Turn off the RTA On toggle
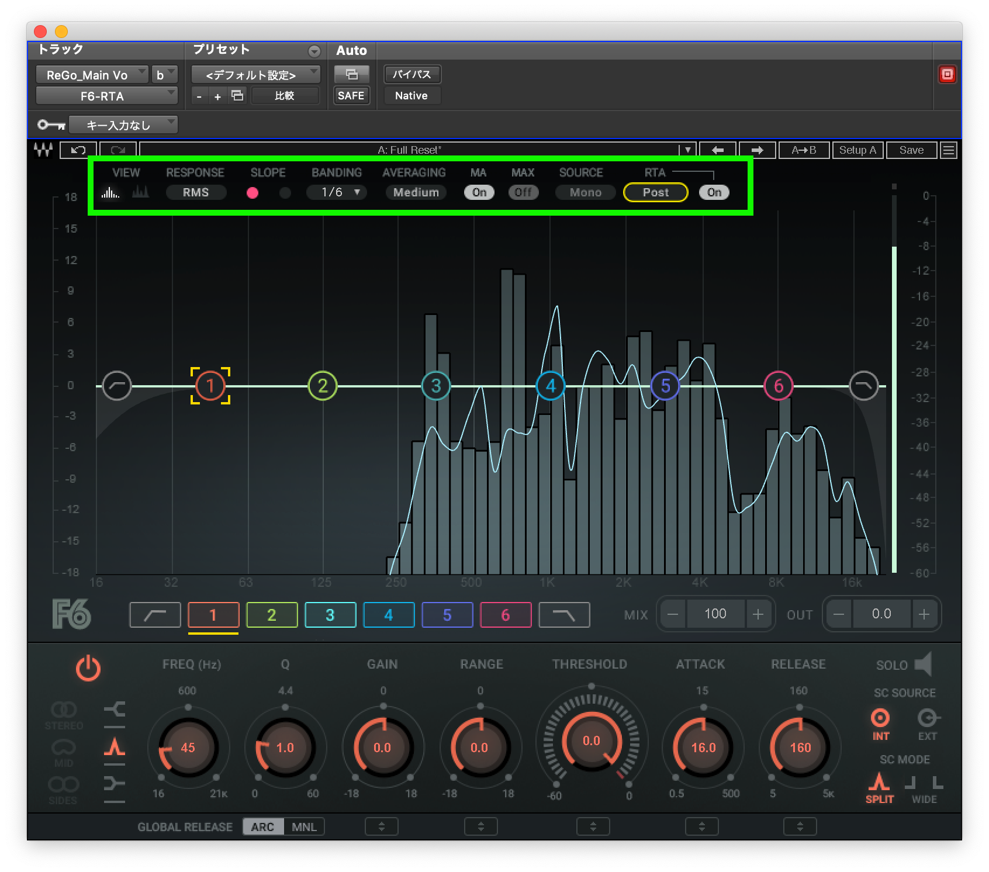This screenshot has width=989, height=872. click(713, 192)
